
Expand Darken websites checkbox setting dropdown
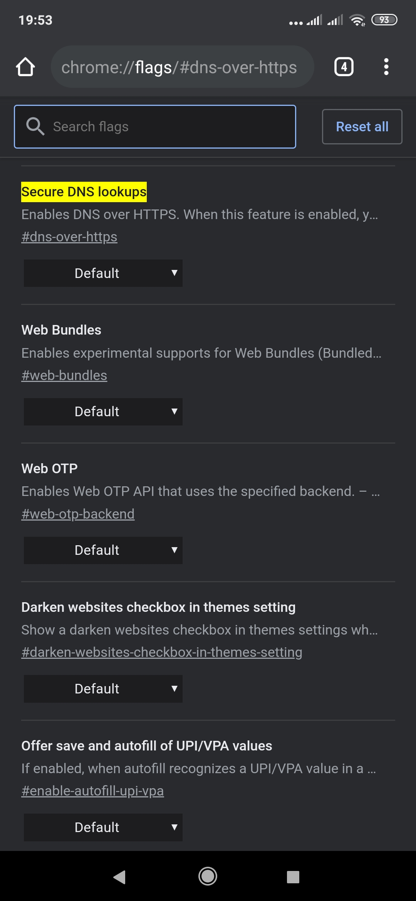103,688
